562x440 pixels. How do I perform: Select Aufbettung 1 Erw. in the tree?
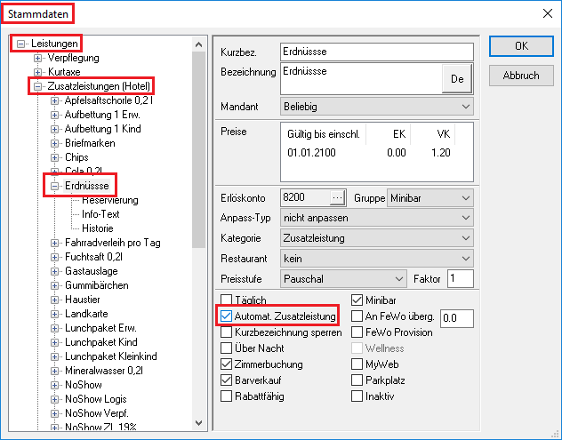coord(102,115)
